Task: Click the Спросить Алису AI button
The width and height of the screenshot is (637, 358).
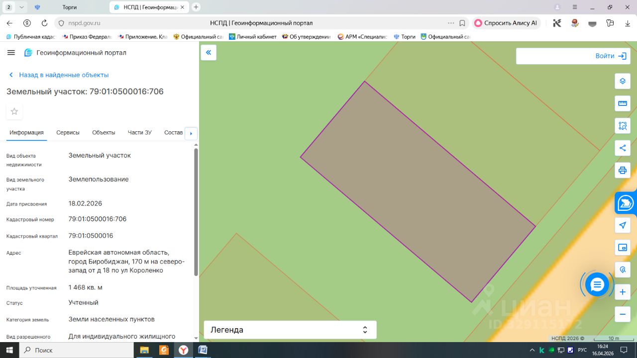Action: 506,23
